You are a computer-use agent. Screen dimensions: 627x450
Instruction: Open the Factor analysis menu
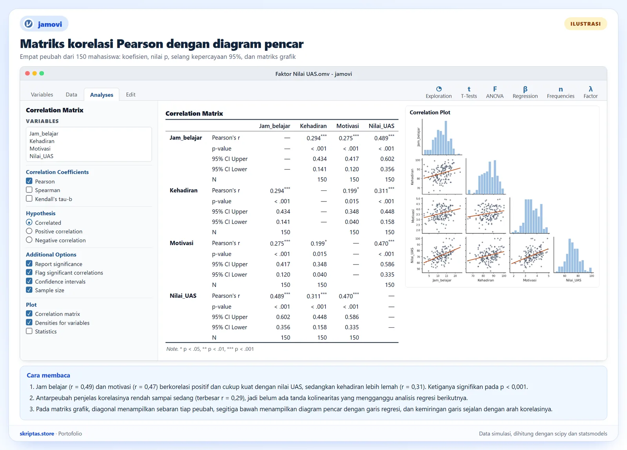[x=591, y=93]
